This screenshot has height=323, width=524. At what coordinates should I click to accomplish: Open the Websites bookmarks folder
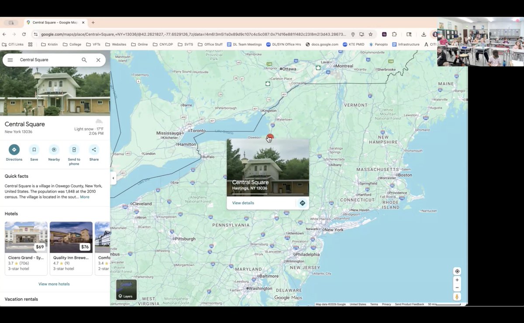coord(116,44)
